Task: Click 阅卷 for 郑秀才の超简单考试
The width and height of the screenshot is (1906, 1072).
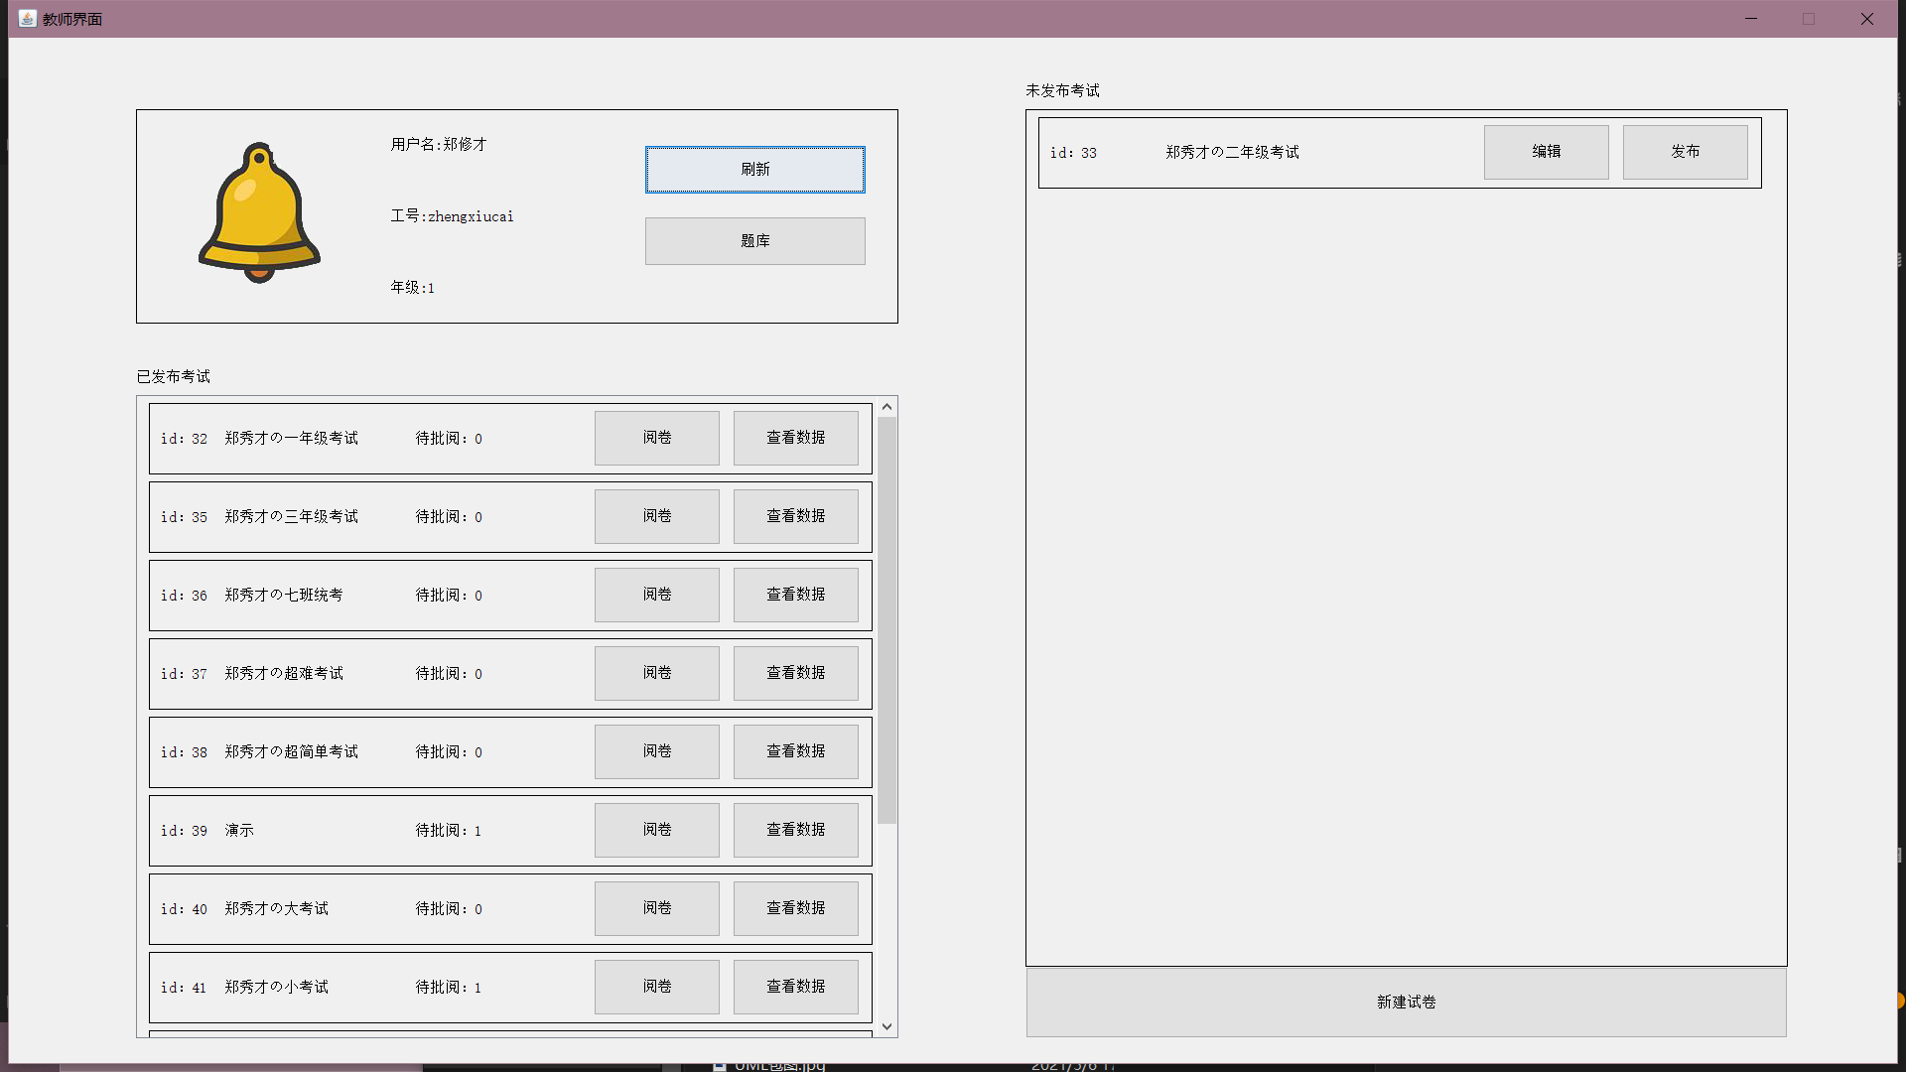Action: click(656, 751)
